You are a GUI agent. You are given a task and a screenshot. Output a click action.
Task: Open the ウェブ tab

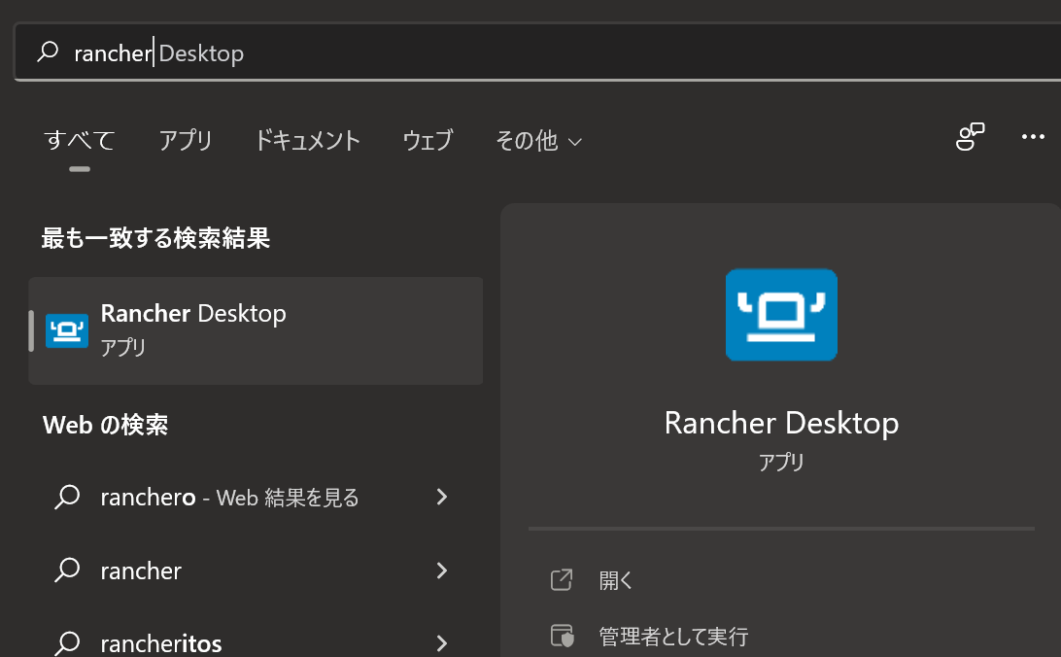coord(428,141)
